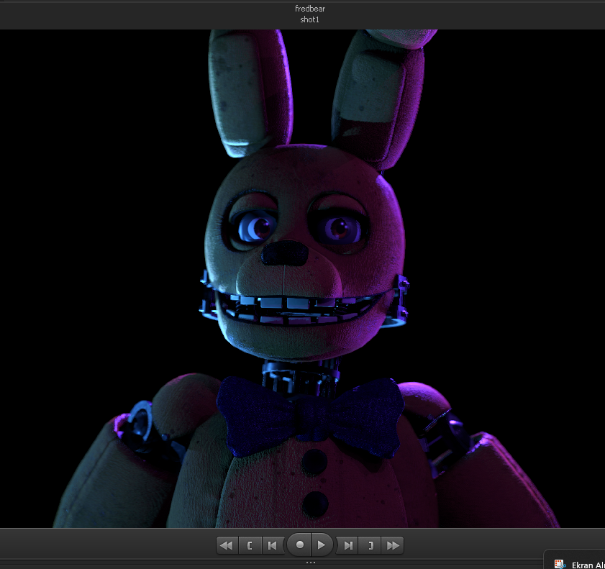Step forward one frame
605x569 pixels.
[x=347, y=545]
